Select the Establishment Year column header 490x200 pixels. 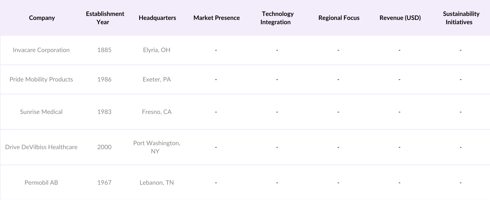pos(105,18)
